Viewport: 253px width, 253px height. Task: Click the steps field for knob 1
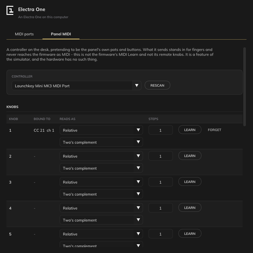(x=161, y=130)
